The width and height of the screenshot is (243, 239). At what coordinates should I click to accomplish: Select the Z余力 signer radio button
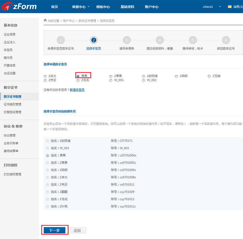[45, 76]
